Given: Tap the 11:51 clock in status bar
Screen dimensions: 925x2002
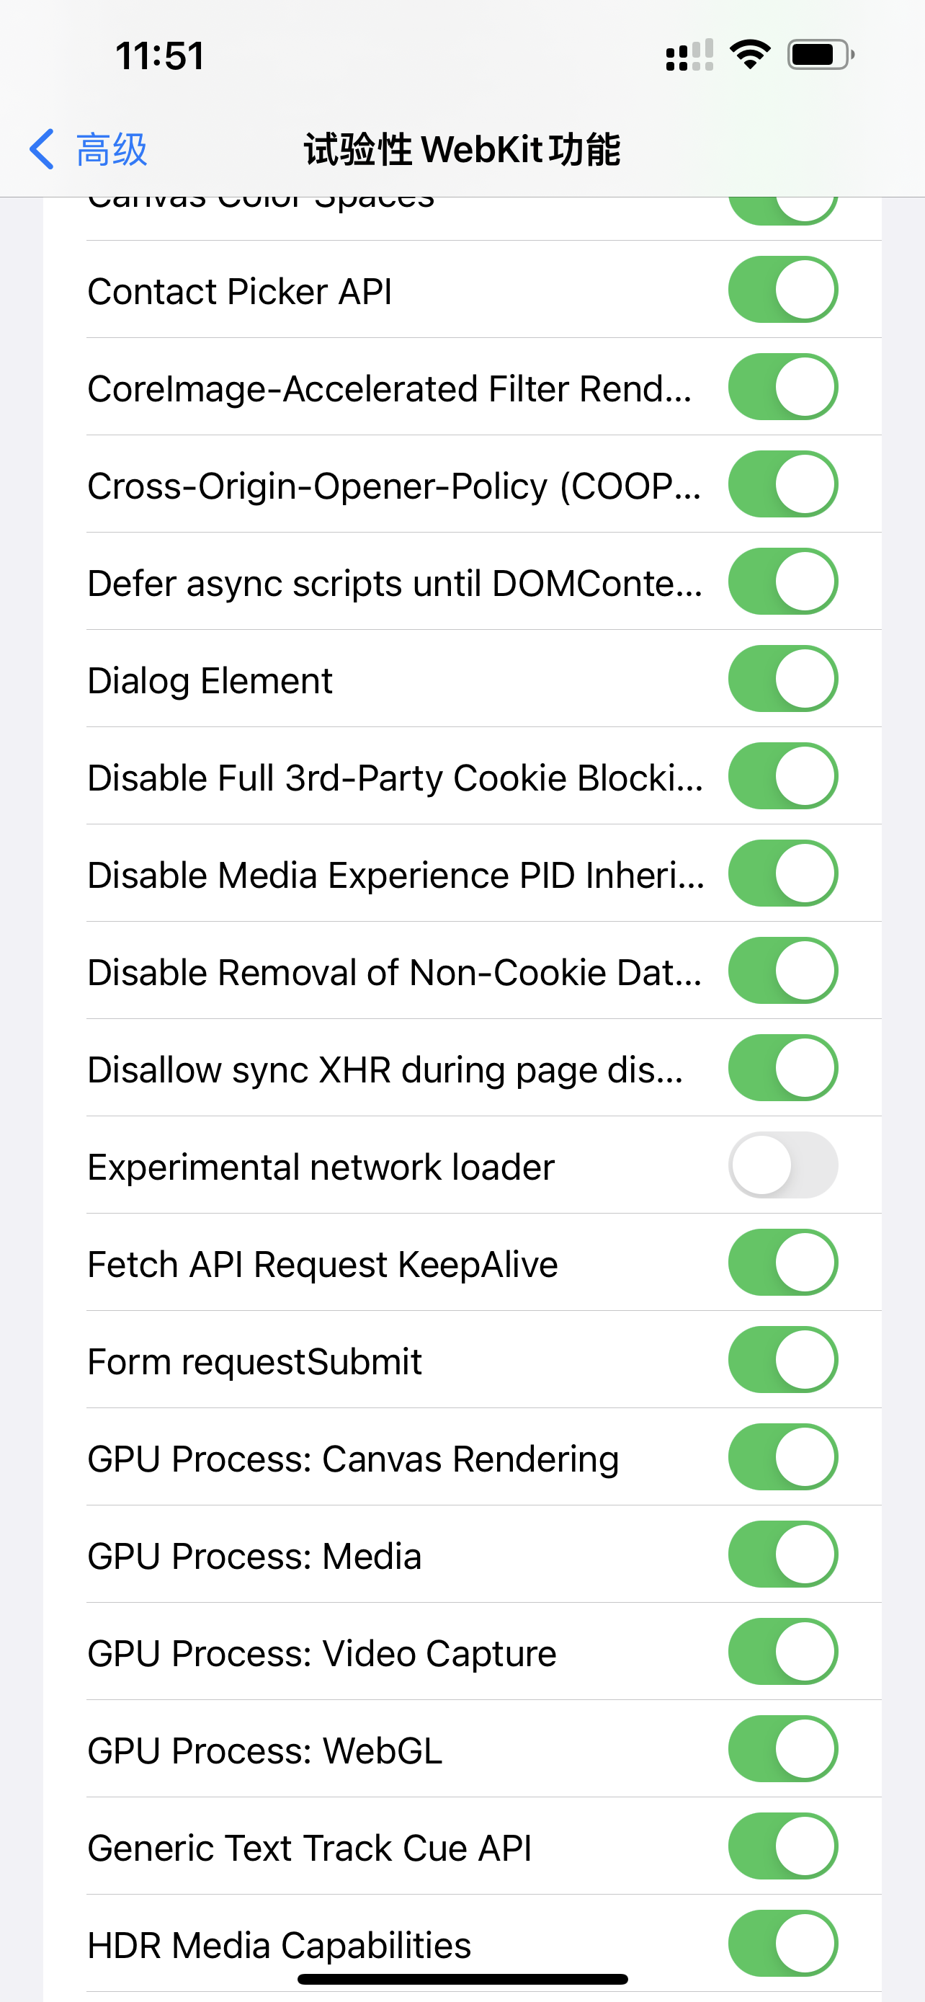Looking at the screenshot, I should point(160,56).
